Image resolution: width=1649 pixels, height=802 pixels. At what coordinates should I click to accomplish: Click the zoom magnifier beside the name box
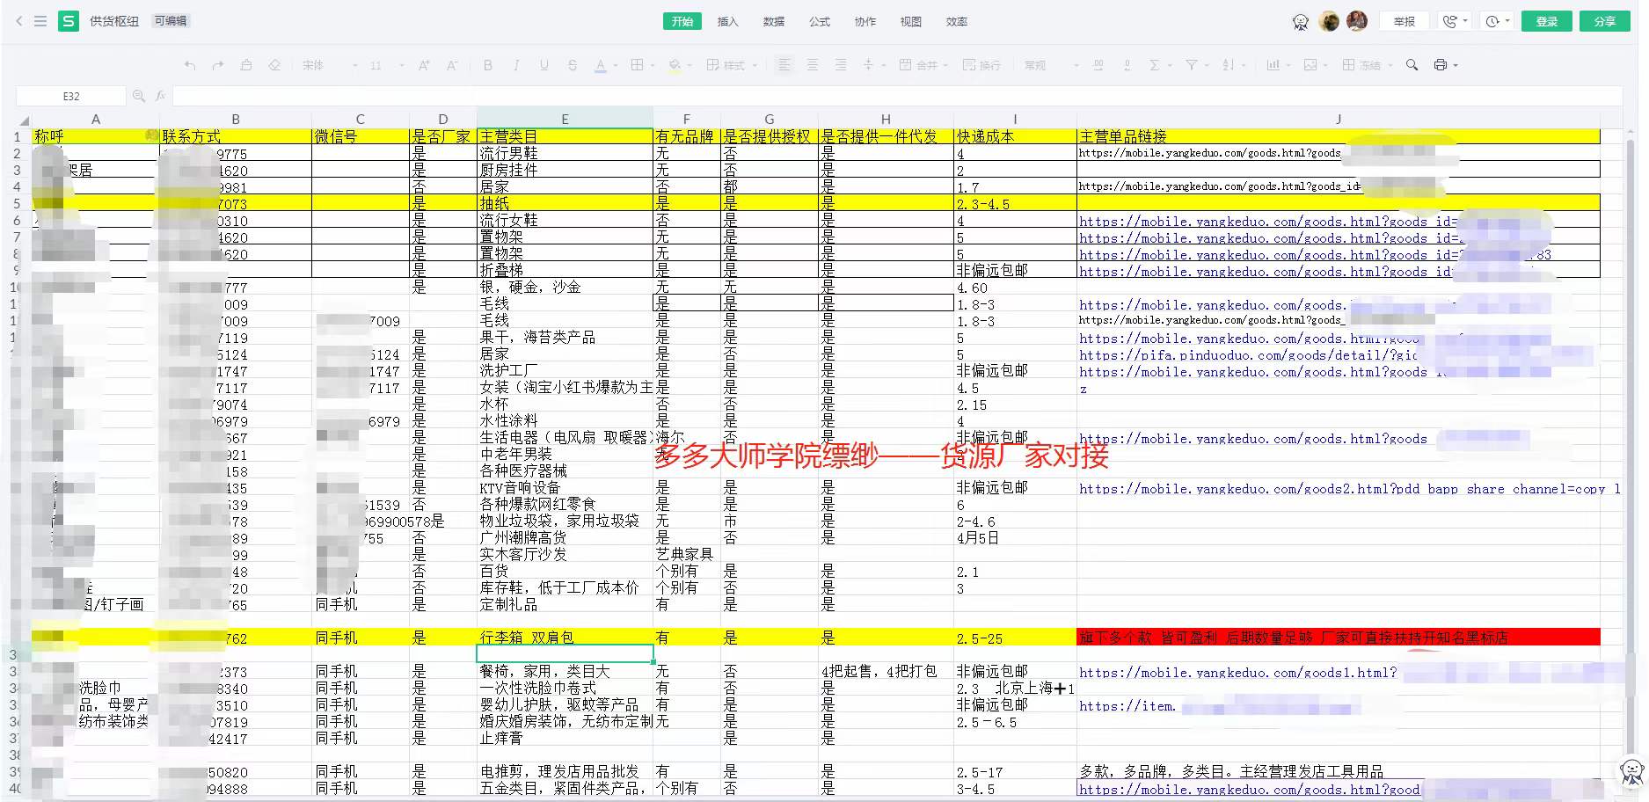tap(138, 96)
